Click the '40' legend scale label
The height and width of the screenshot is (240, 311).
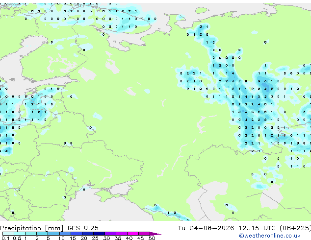point(130,238)
